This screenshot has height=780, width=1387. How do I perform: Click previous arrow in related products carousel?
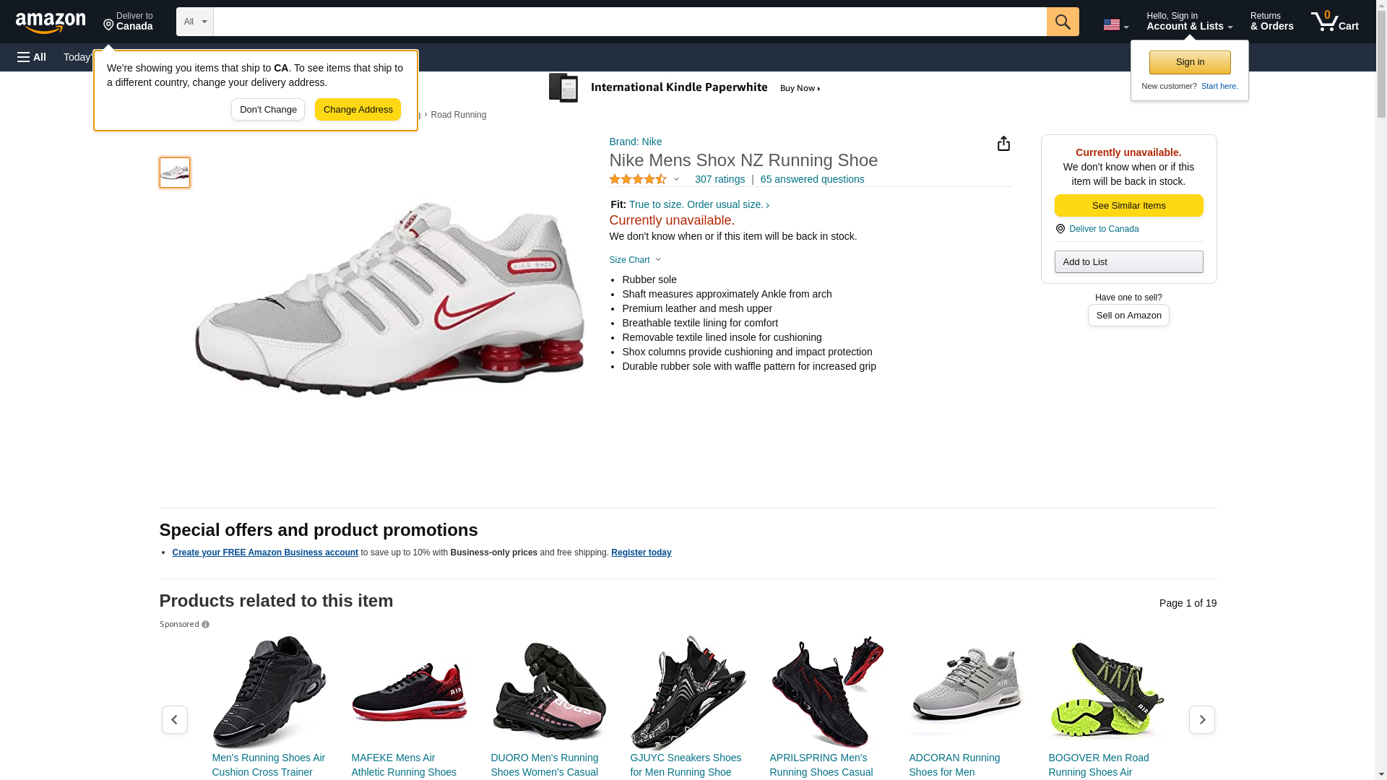[175, 719]
